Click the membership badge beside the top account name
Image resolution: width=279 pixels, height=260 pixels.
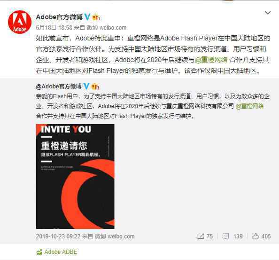pos(96,17)
